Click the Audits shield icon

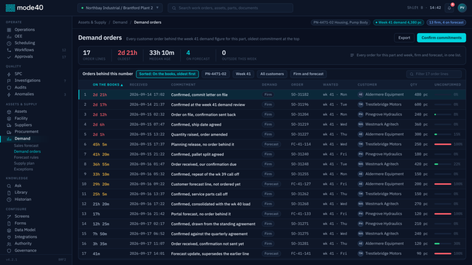9,87
